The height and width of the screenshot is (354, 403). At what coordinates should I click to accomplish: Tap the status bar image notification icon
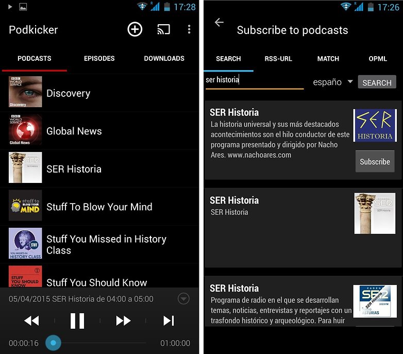pyautogui.click(x=23, y=7)
